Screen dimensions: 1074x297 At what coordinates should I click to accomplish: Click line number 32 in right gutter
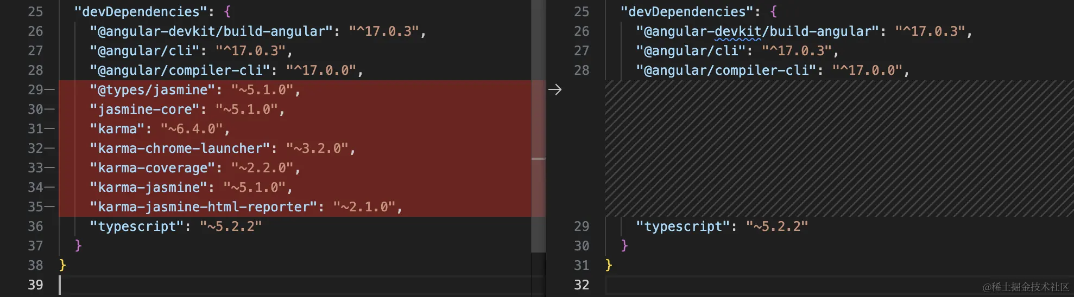point(582,285)
